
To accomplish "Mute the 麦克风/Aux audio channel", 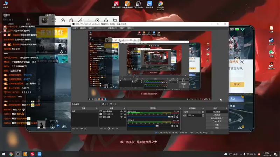I will [173, 117].
